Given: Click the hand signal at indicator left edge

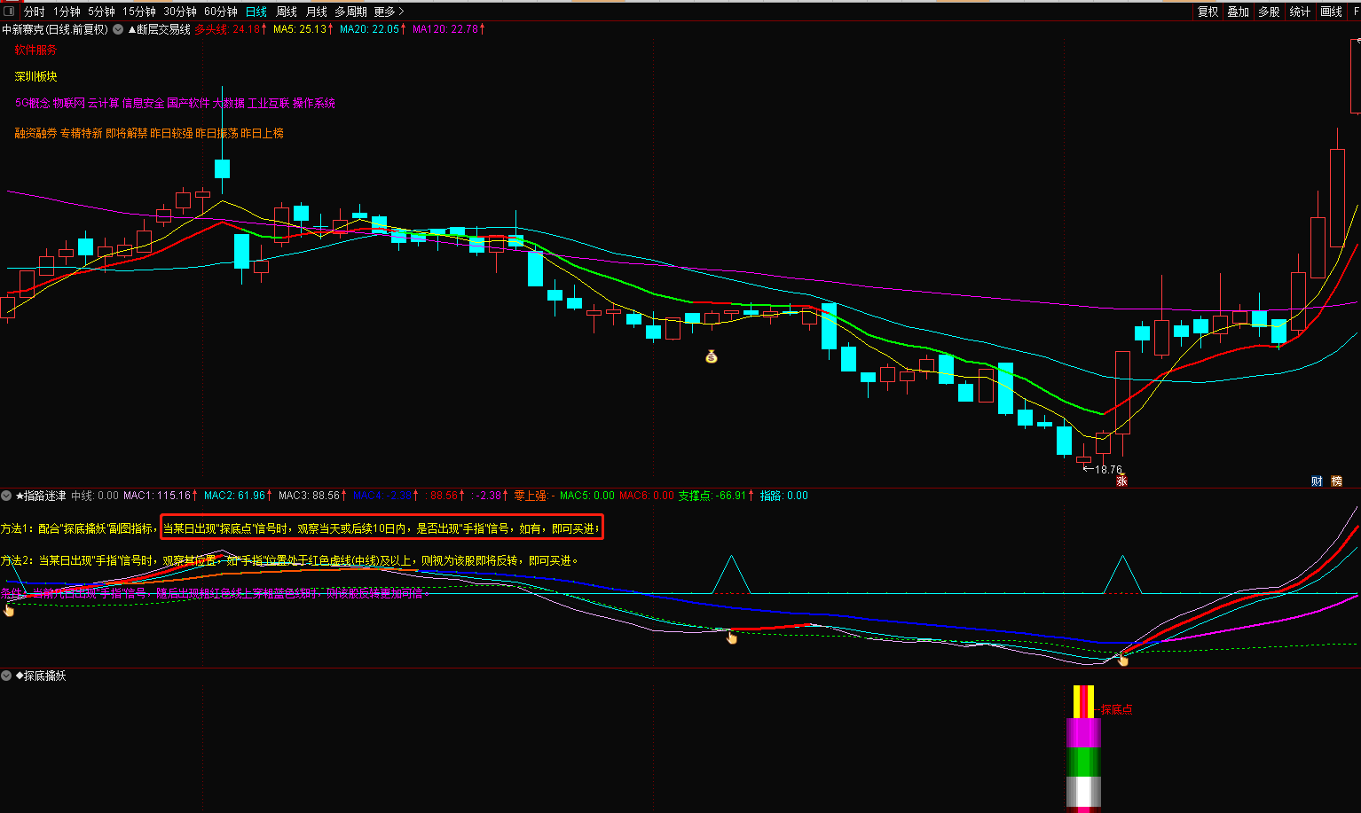Looking at the screenshot, I should (x=9, y=609).
